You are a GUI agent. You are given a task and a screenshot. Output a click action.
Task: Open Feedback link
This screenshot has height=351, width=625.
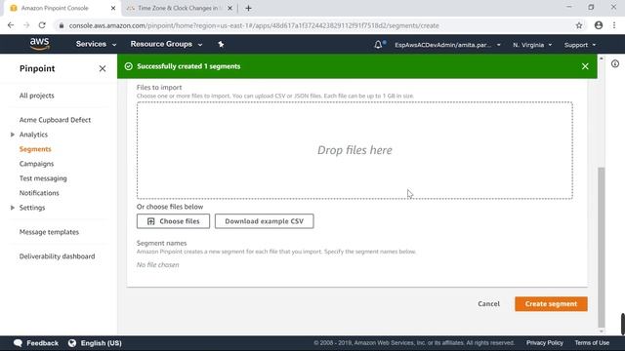pyautogui.click(x=42, y=343)
